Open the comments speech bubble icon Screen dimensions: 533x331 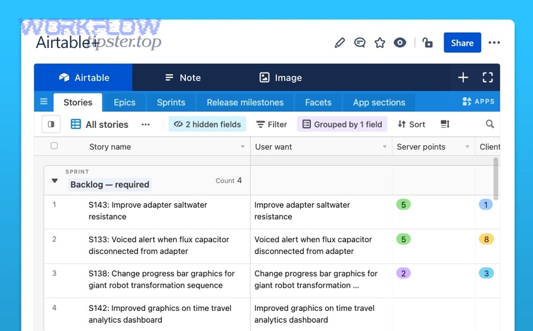click(359, 43)
